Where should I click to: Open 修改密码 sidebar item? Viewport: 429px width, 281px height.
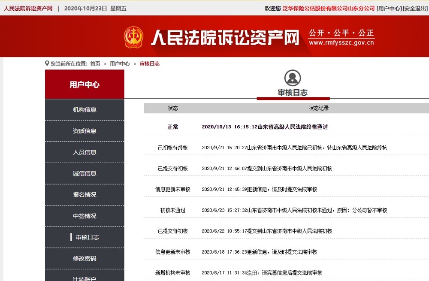click(x=85, y=259)
